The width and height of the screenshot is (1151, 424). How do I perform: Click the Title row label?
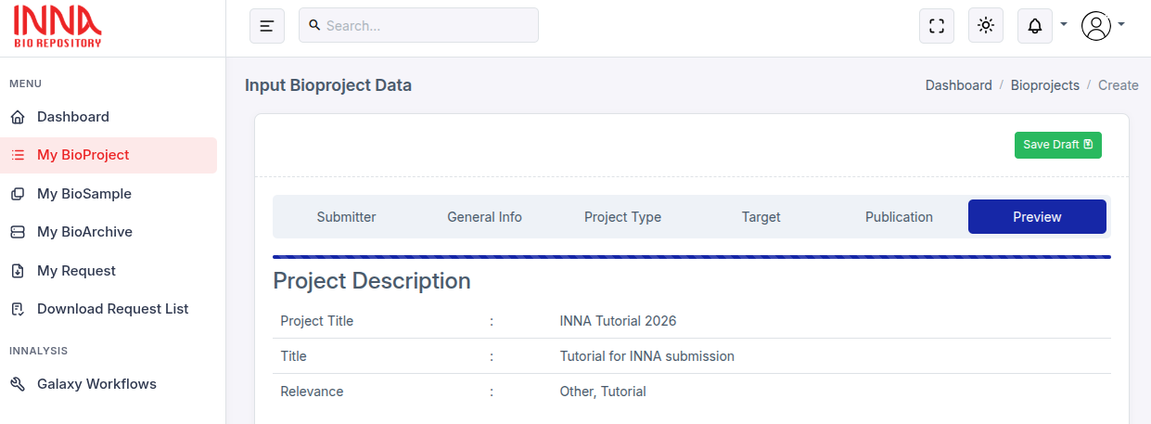(x=293, y=356)
